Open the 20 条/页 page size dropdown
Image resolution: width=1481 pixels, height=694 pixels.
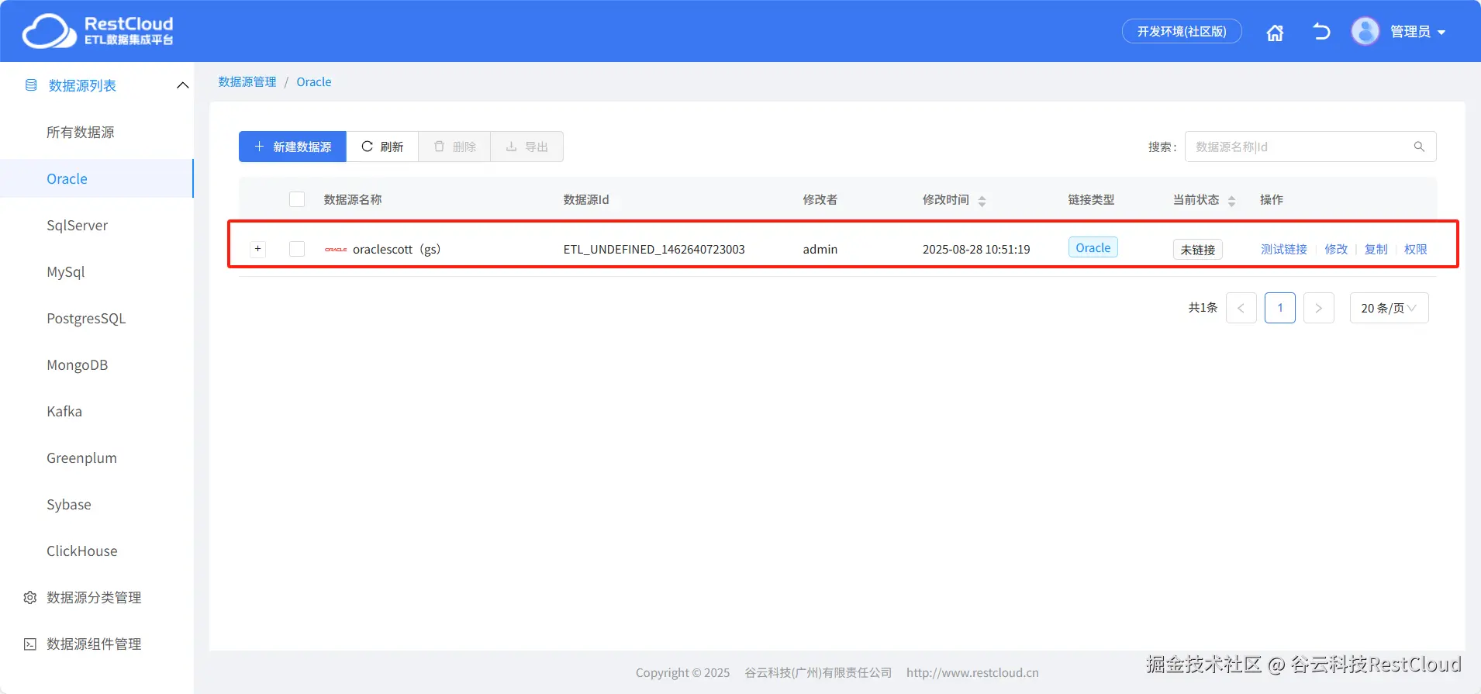[x=1389, y=308]
